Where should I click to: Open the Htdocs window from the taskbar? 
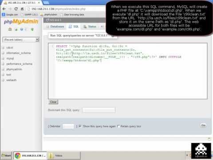64,156
